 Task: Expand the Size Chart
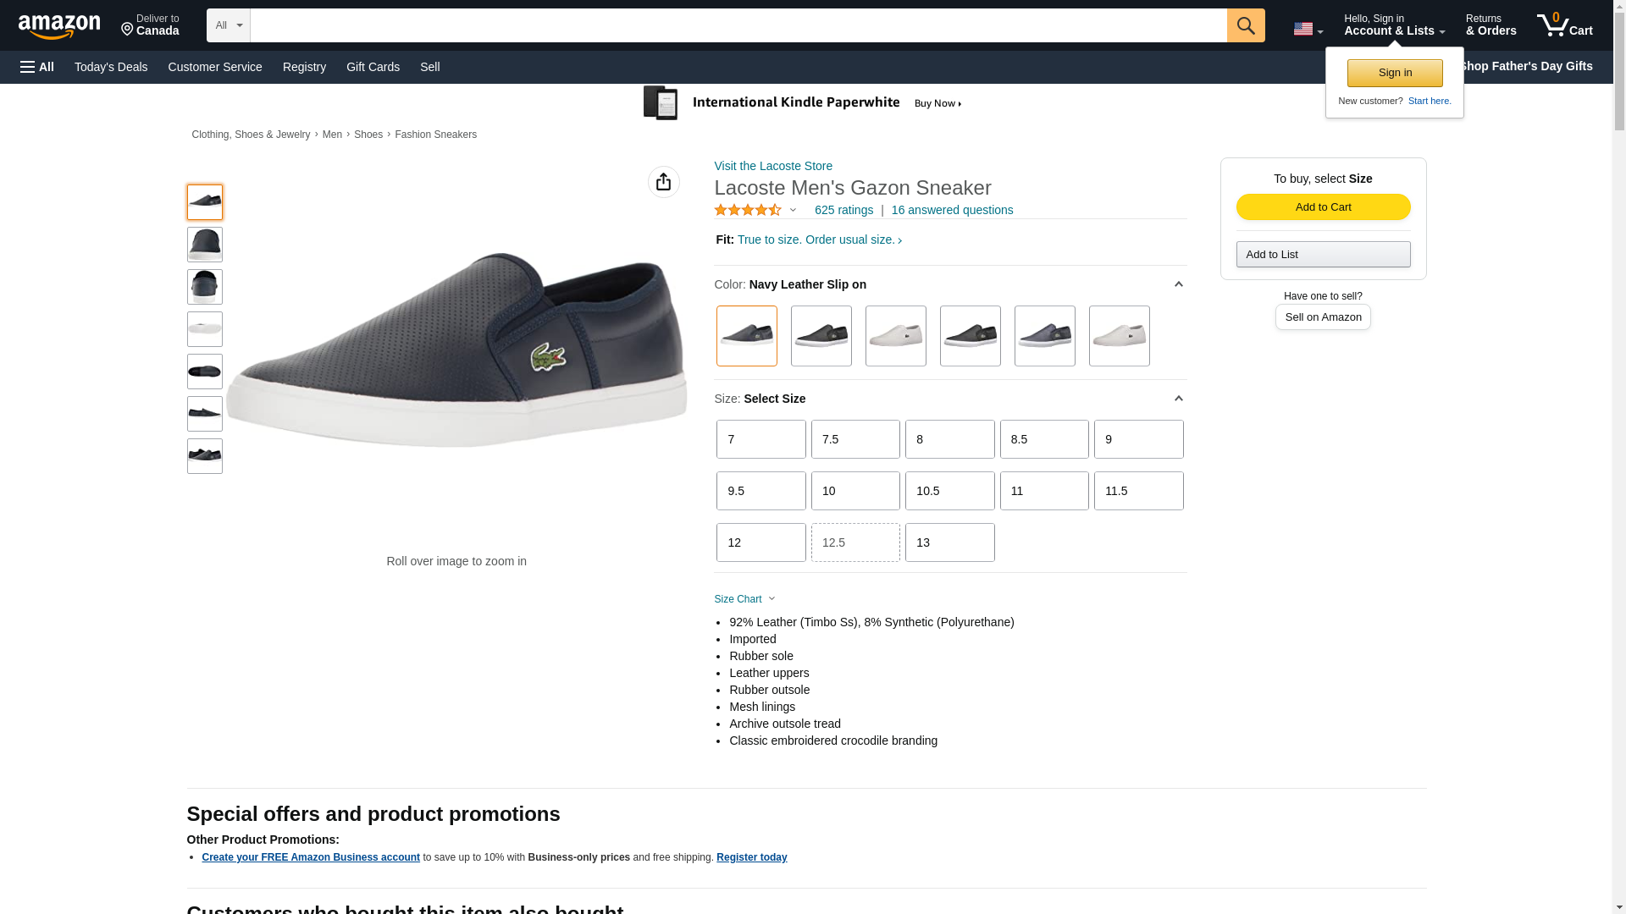pyautogui.click(x=744, y=599)
